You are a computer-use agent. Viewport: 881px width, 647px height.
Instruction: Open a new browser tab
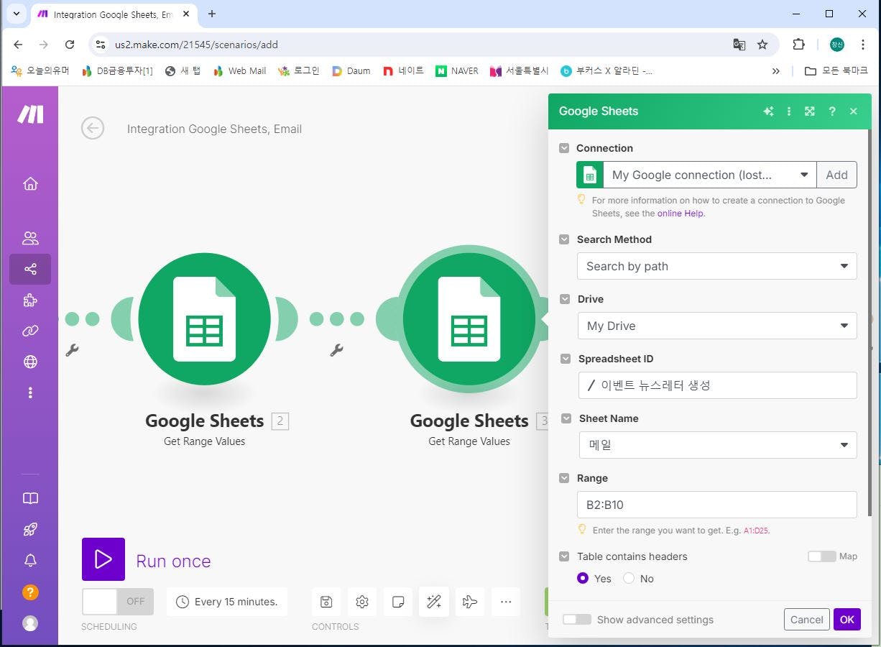click(x=212, y=14)
